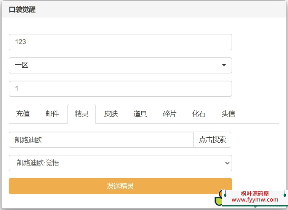The width and height of the screenshot is (288, 210).
Task: Click the 枫叶源码屋 watermark text
Action: click(x=255, y=194)
